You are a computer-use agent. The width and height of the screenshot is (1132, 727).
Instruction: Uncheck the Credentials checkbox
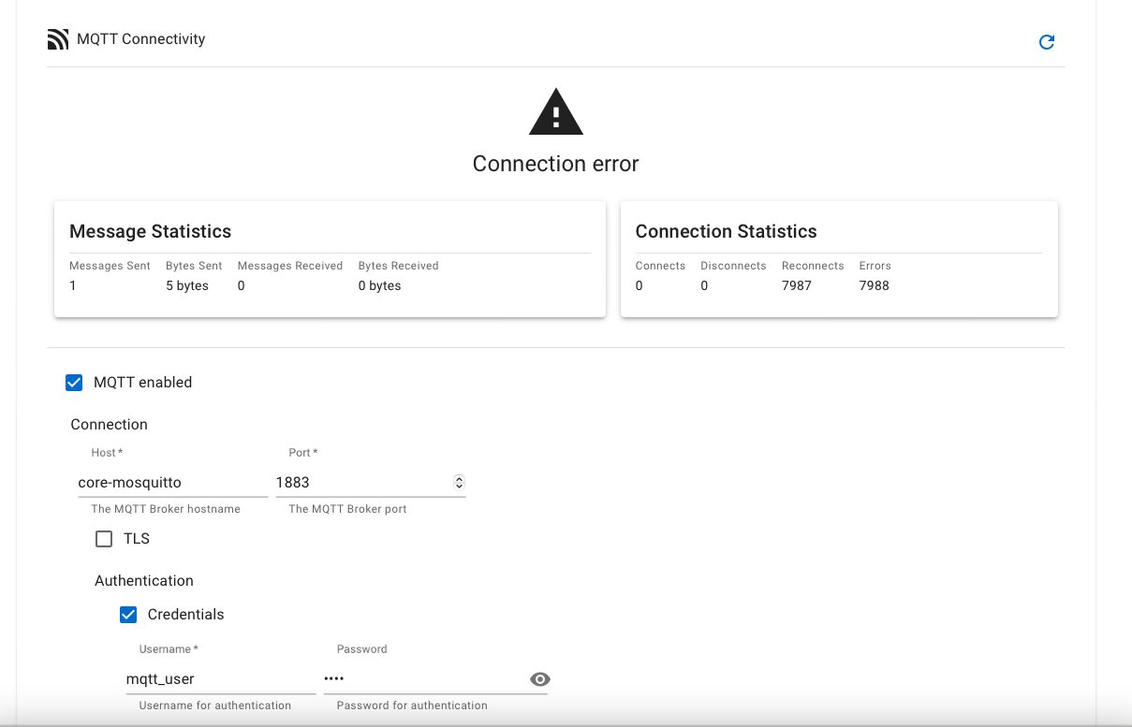128,615
